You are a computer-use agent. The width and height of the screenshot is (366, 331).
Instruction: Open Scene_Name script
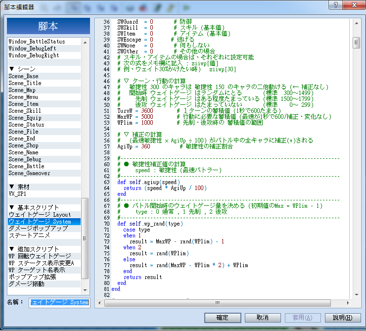click(x=44, y=152)
